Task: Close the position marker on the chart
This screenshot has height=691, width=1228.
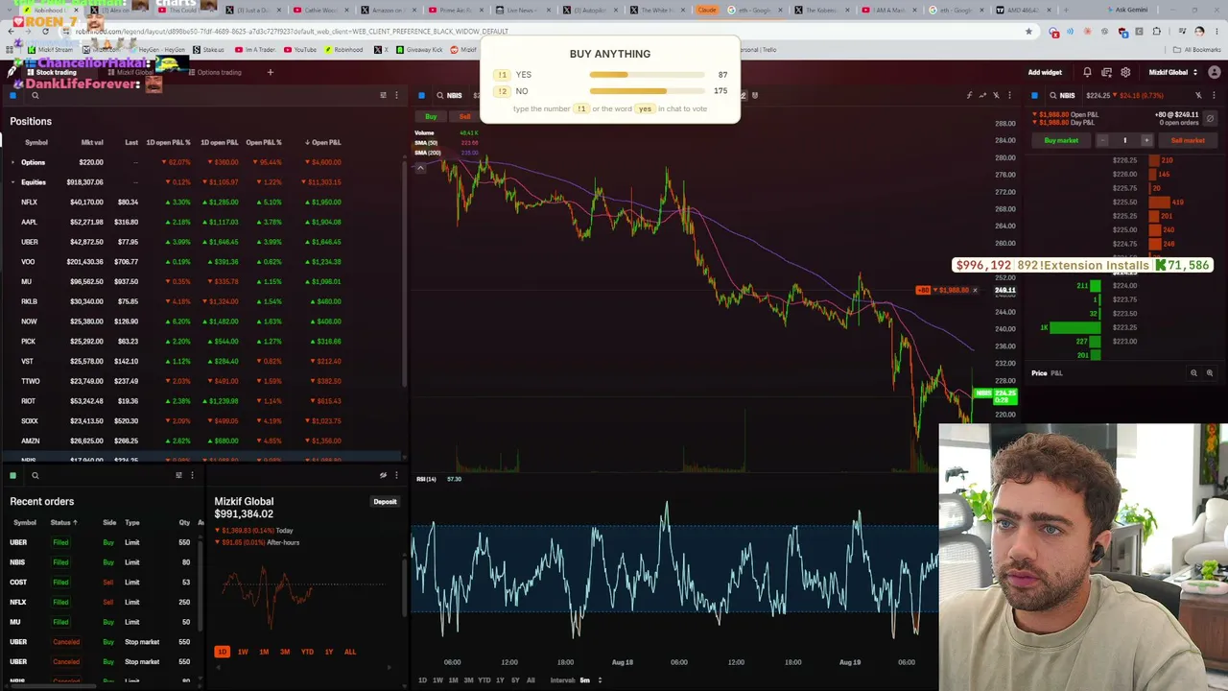Action: (975, 290)
